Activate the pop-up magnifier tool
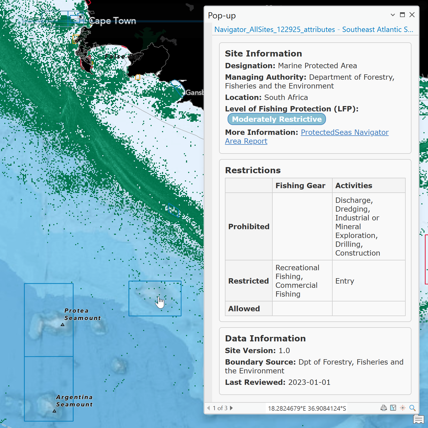 tap(412, 408)
